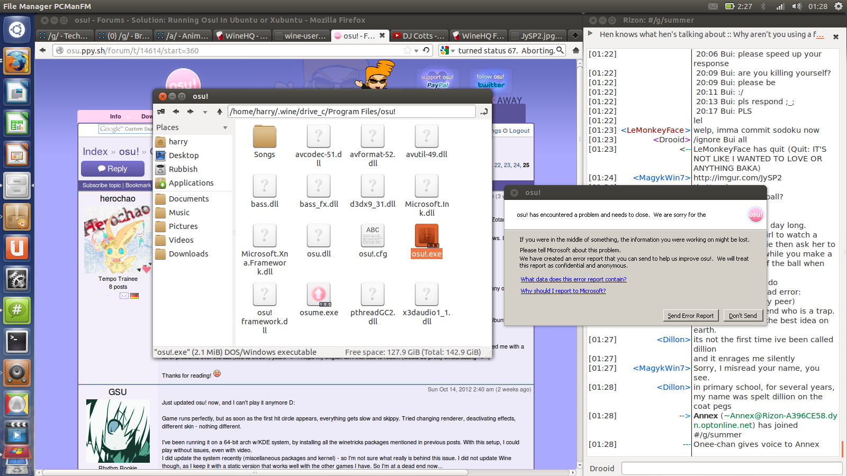The width and height of the screenshot is (847, 476).
Task: Click Don't Send in osu! error dialog
Action: (x=743, y=315)
